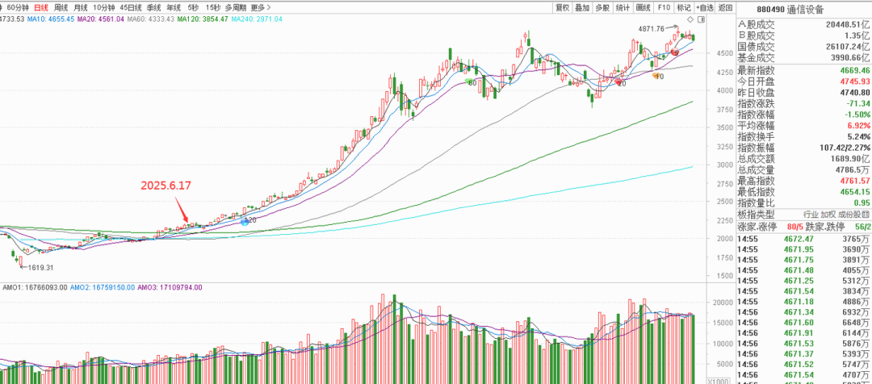Switch to the 60分钟 period tab

(17, 8)
